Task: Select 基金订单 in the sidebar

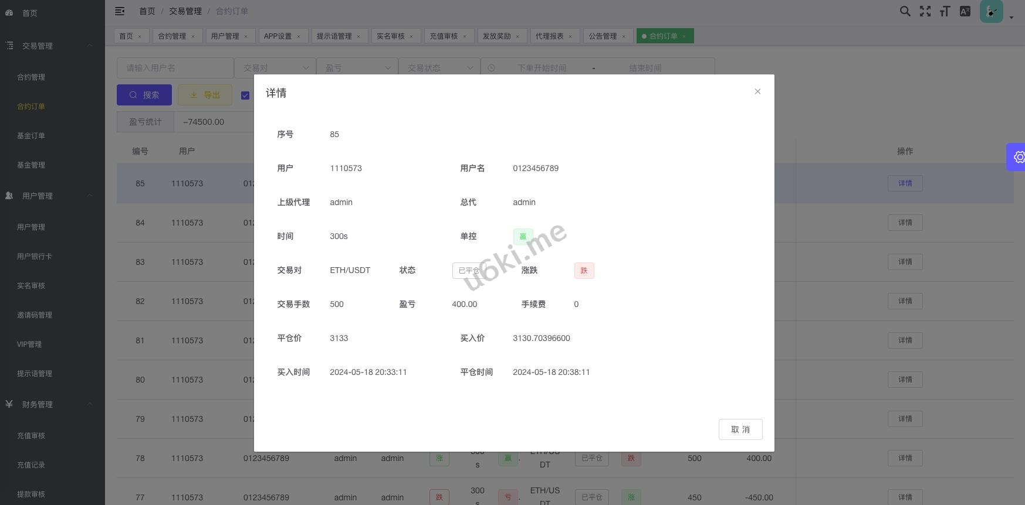Action: pyautogui.click(x=31, y=136)
